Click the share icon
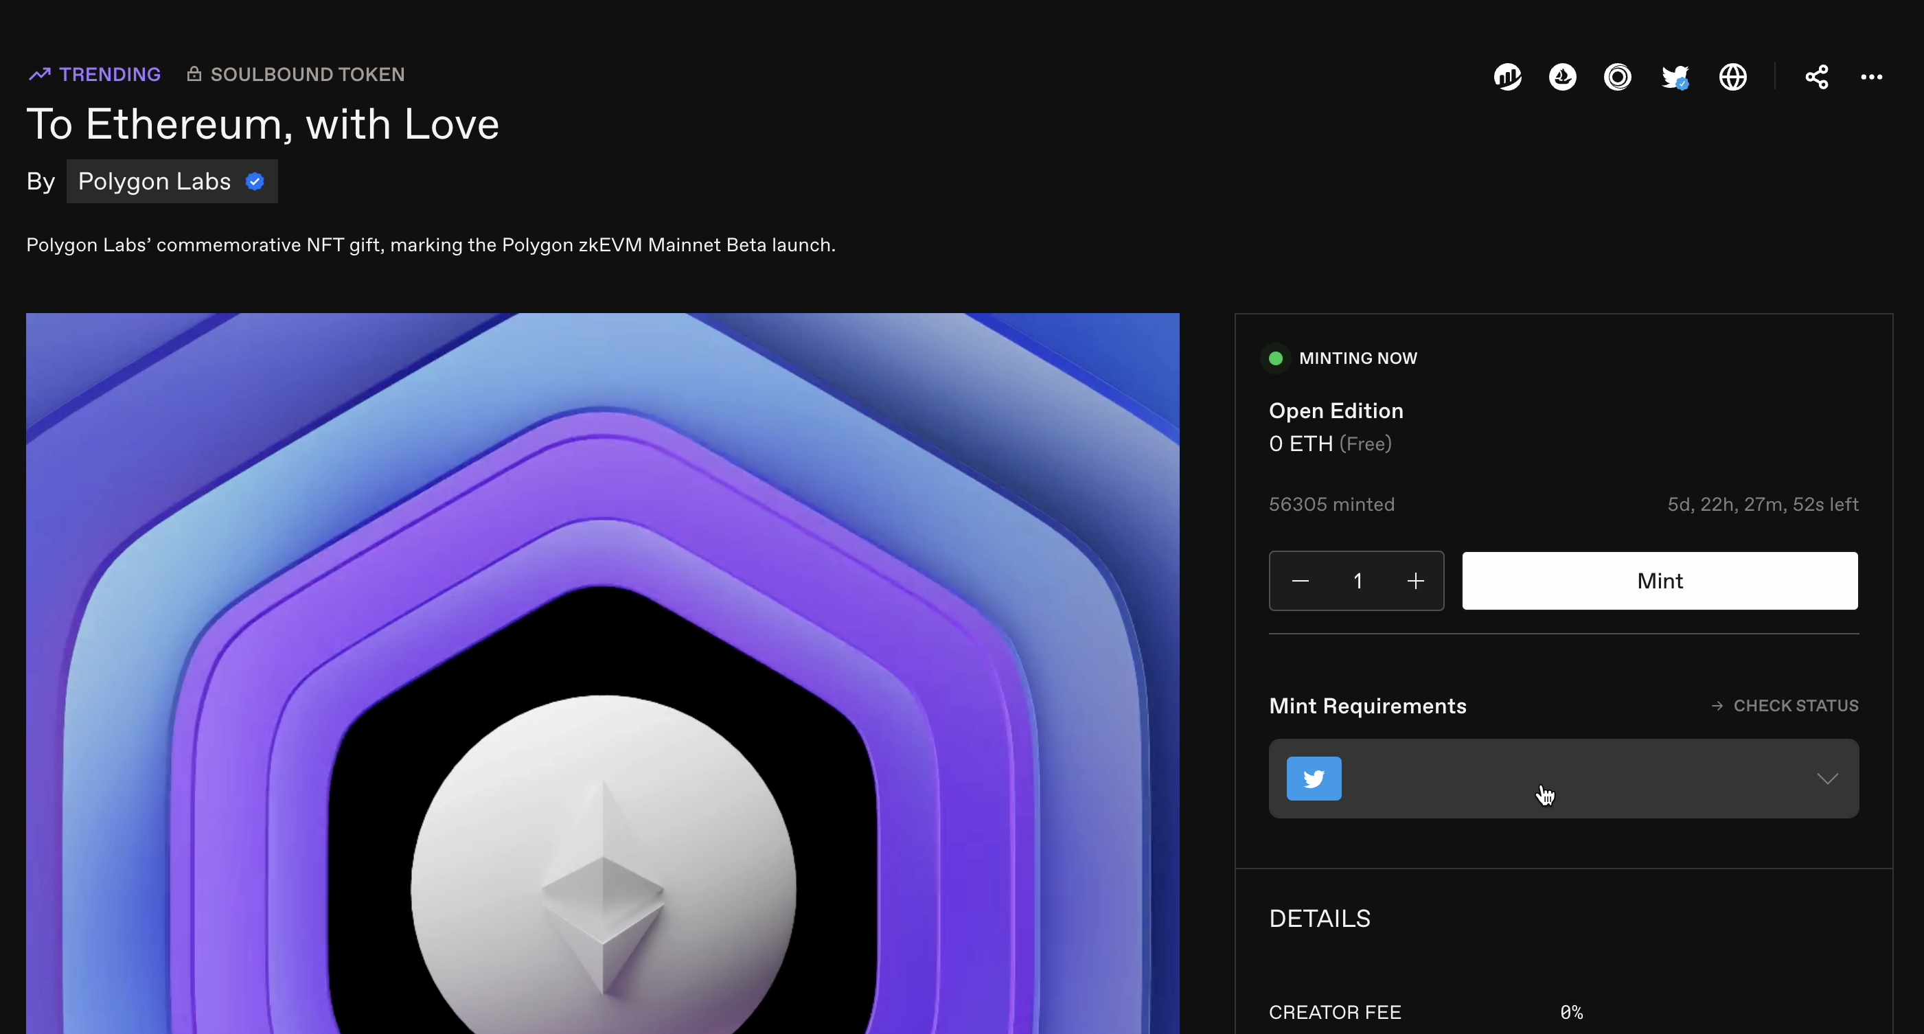Screen dimensions: 1924x1034 pyautogui.click(x=1816, y=77)
